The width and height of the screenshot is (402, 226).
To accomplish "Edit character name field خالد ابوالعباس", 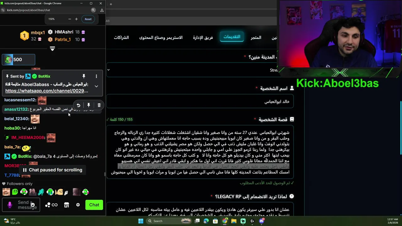I will 200,102.
